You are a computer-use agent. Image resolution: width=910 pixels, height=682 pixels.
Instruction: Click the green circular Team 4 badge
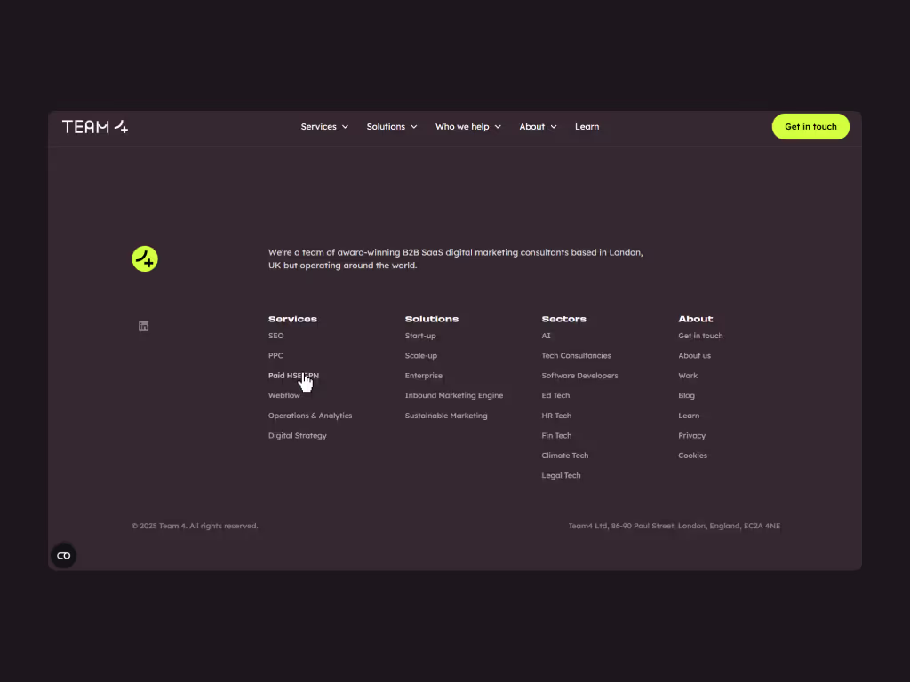click(145, 258)
